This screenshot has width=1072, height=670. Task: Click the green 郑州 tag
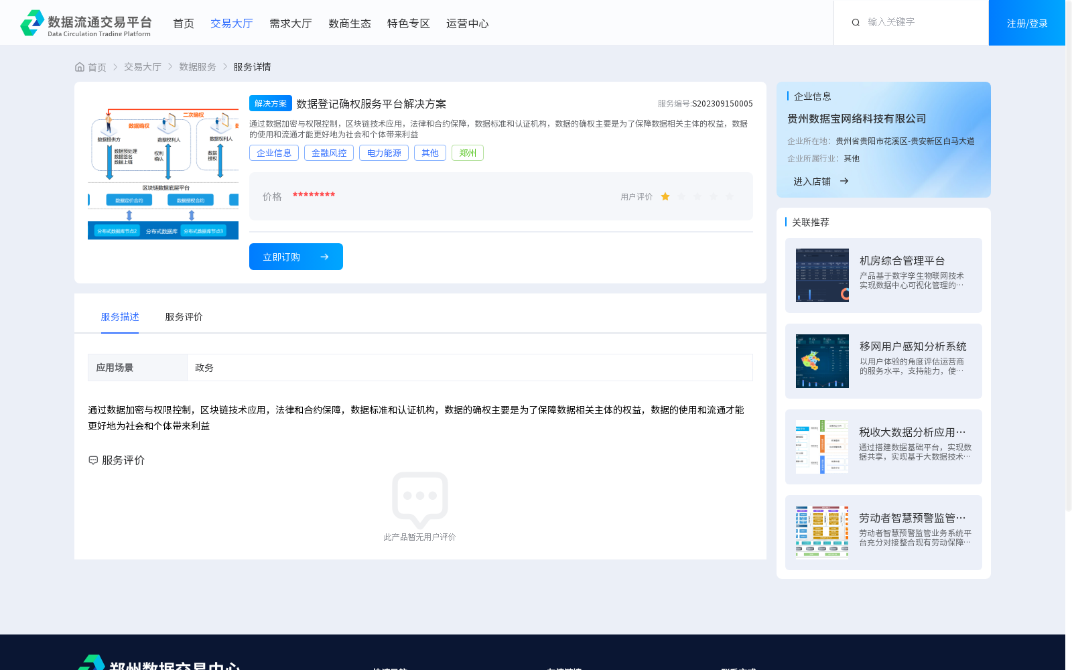tap(468, 153)
